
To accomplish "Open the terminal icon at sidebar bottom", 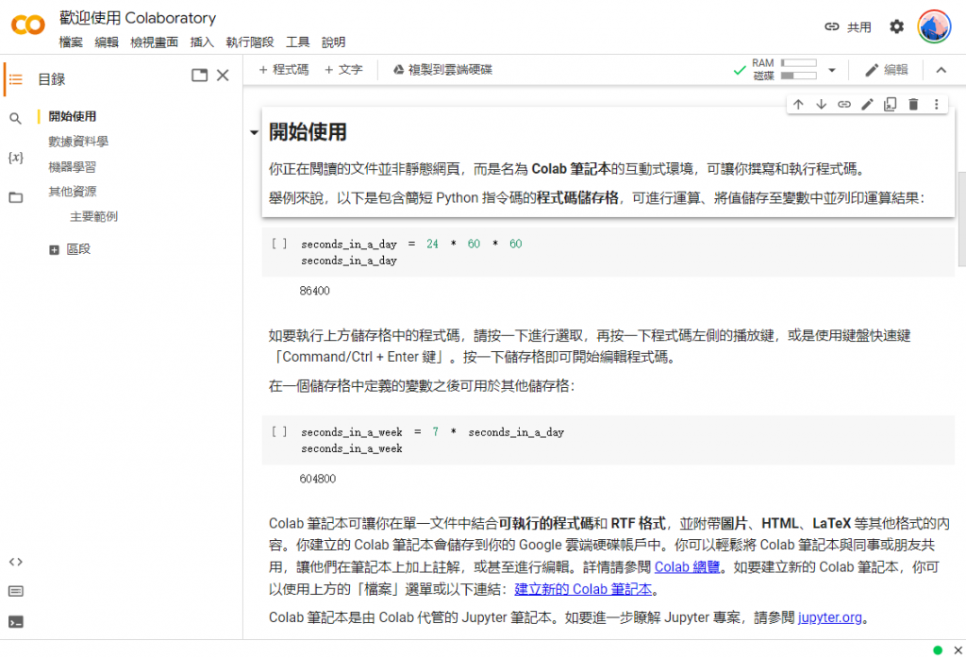I will 15,621.
